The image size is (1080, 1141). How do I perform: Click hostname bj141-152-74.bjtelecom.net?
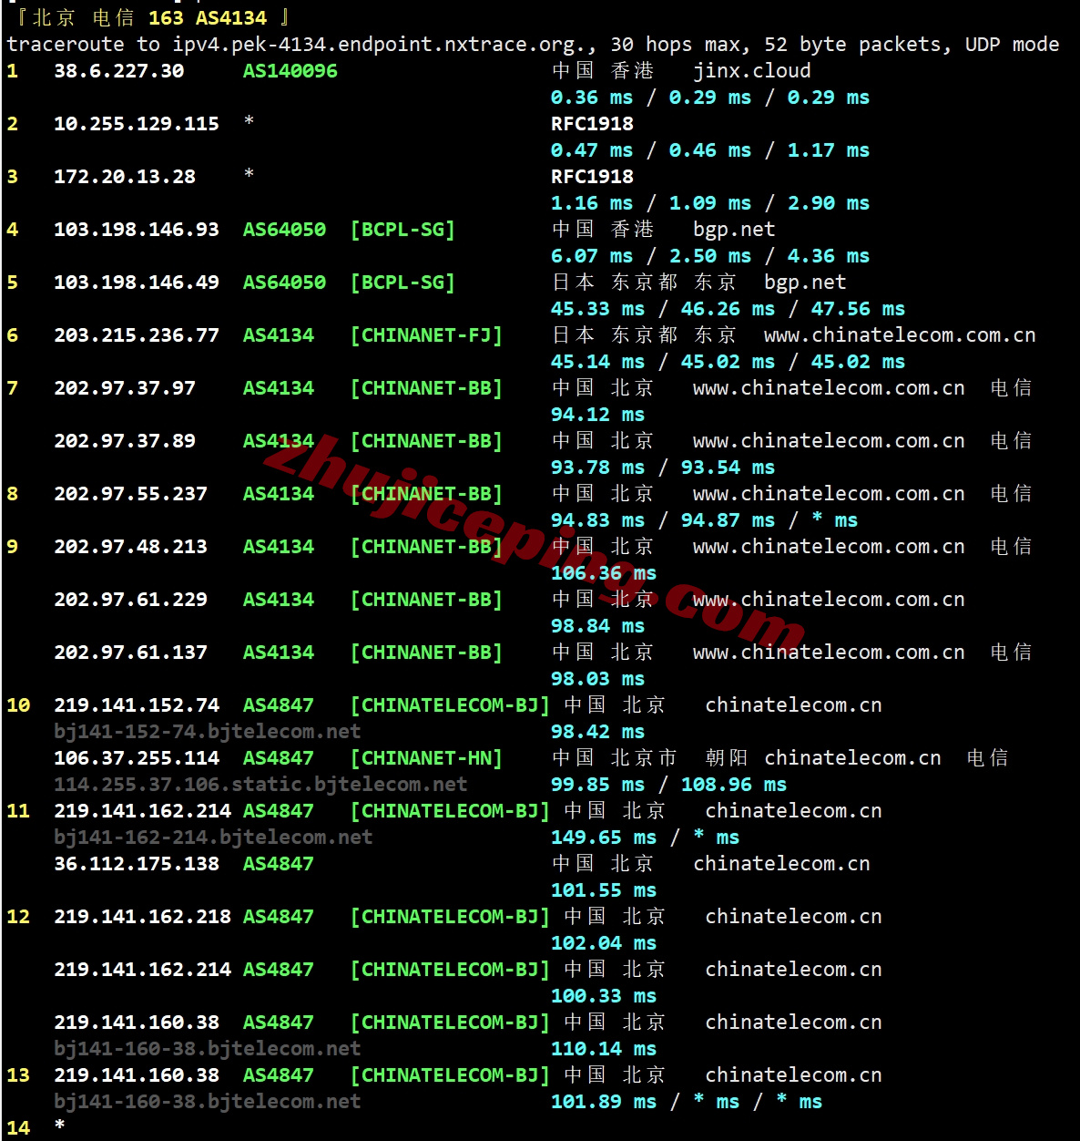tap(208, 732)
